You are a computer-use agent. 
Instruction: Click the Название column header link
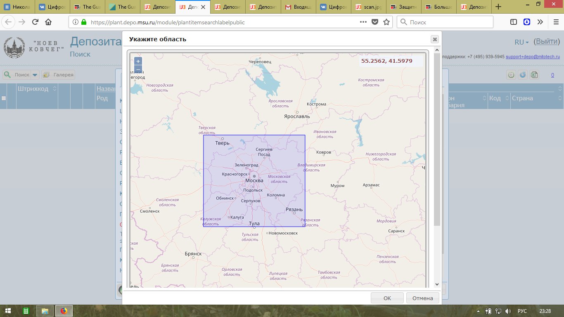106,88
